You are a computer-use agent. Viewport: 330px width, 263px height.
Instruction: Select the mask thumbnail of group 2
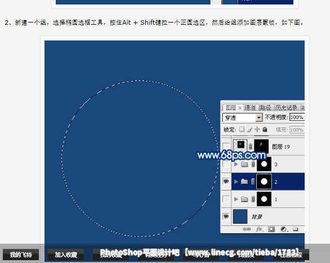264,182
